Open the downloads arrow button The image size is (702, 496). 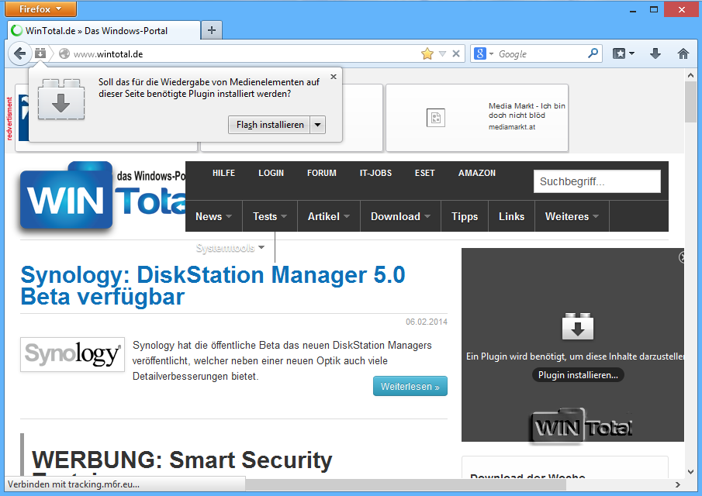click(655, 53)
